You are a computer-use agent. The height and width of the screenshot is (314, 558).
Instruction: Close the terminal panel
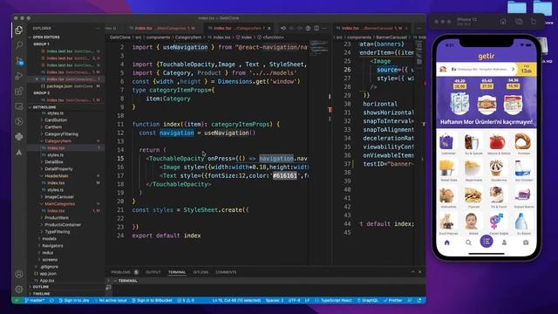pos(420,272)
